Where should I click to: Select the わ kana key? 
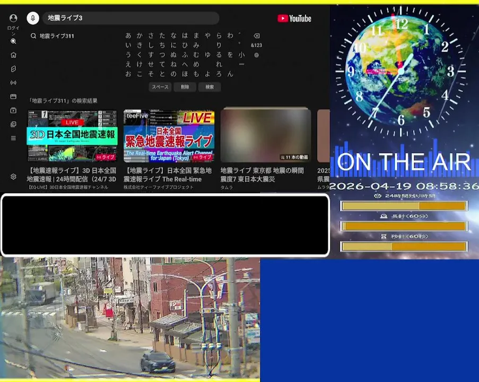pyautogui.click(x=230, y=36)
